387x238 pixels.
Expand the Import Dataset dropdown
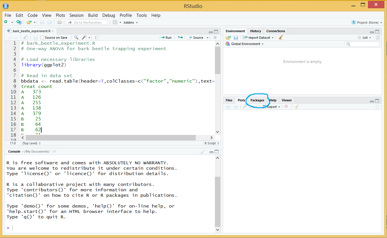pyautogui.click(x=258, y=38)
